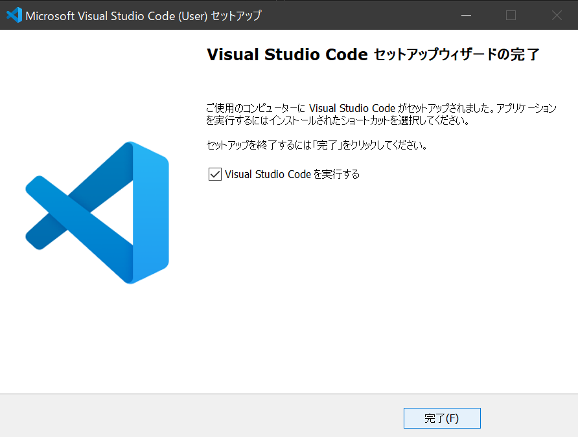Screen dimensions: 578x437
Task: Uncheck the Visual Studio Code を実行する checkbox
Action: (214, 174)
